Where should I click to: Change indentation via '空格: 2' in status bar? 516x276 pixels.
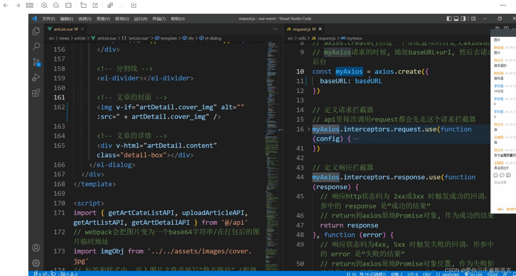(396, 274)
